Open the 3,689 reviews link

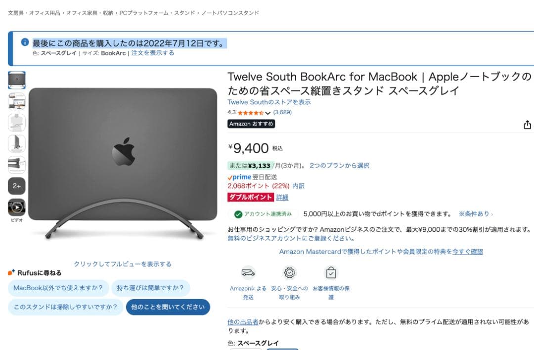click(x=282, y=112)
